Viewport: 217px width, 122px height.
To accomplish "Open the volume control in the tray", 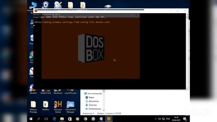I will [159, 119].
